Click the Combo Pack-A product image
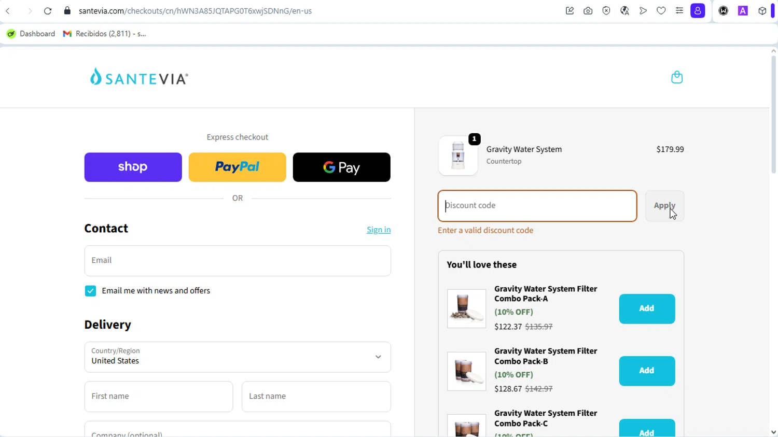 click(467, 308)
